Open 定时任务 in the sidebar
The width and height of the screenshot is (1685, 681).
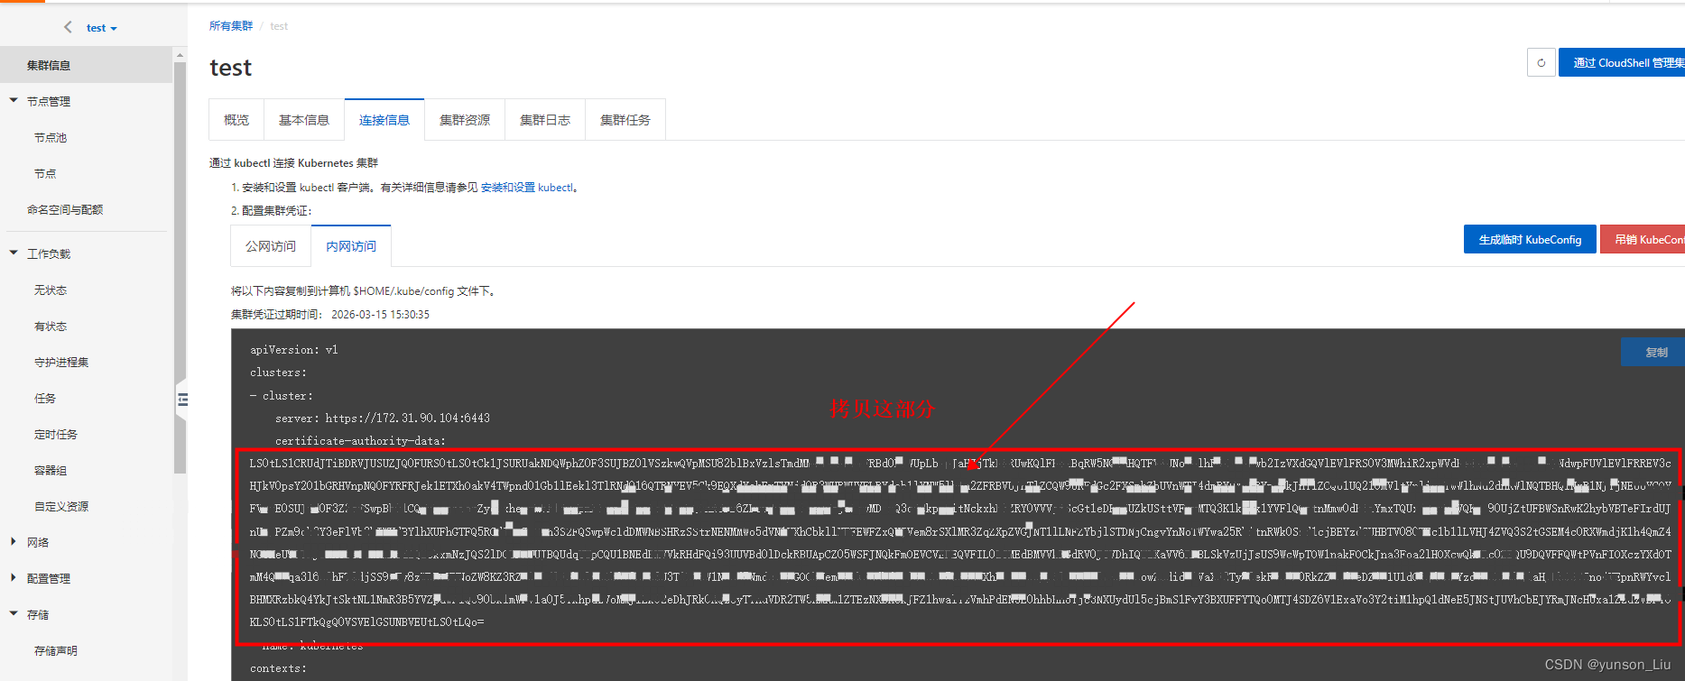56,435
